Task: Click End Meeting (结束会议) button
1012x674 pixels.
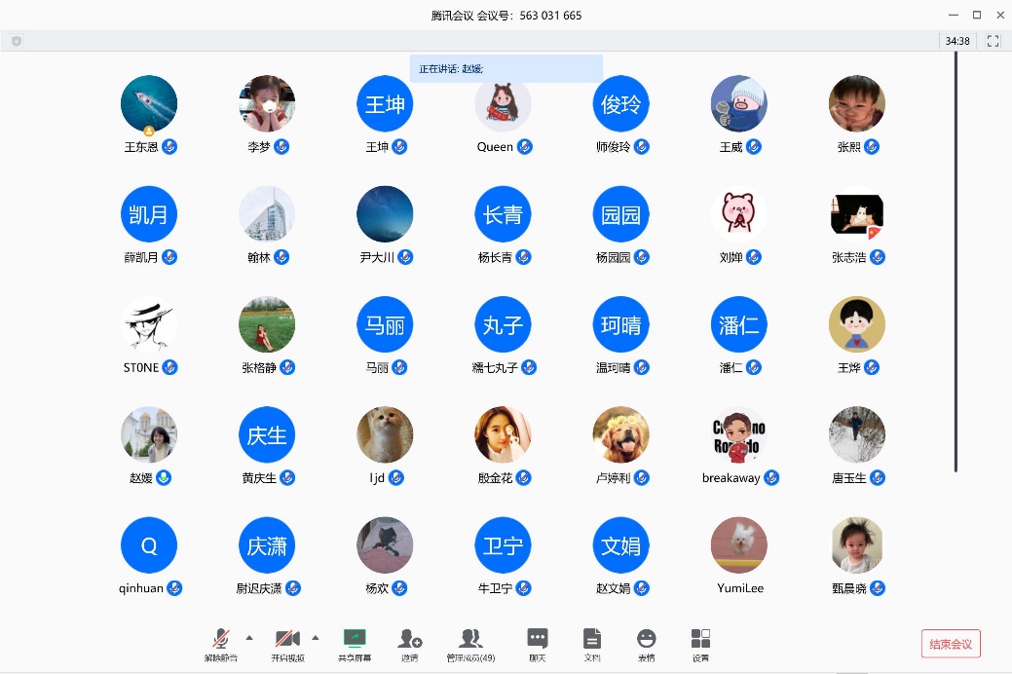Action: point(950,644)
